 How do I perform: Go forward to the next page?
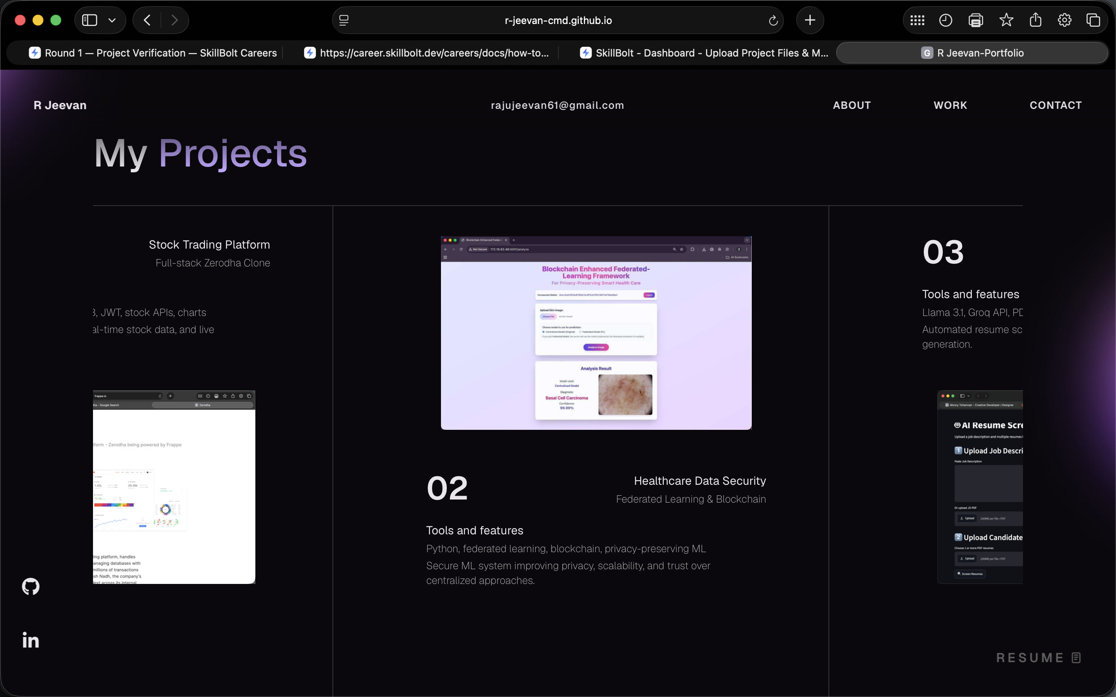(x=174, y=20)
